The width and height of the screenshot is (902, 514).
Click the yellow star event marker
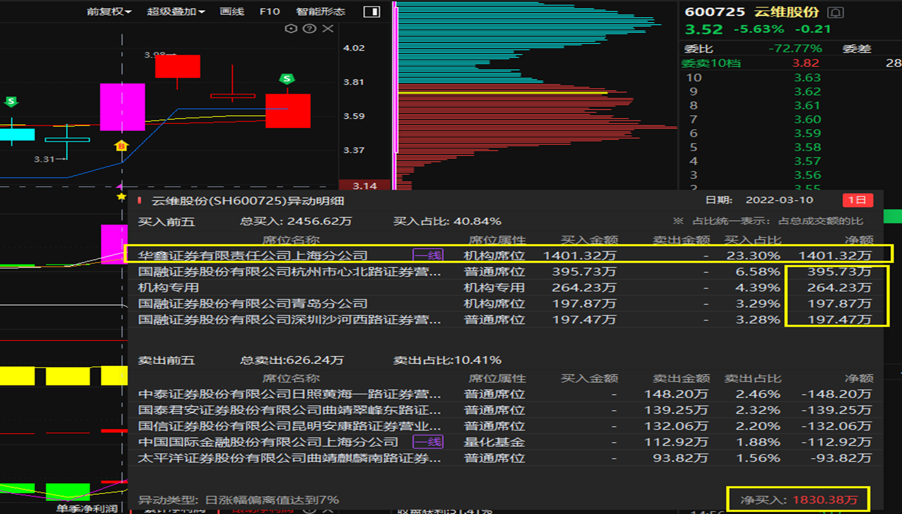point(122,197)
